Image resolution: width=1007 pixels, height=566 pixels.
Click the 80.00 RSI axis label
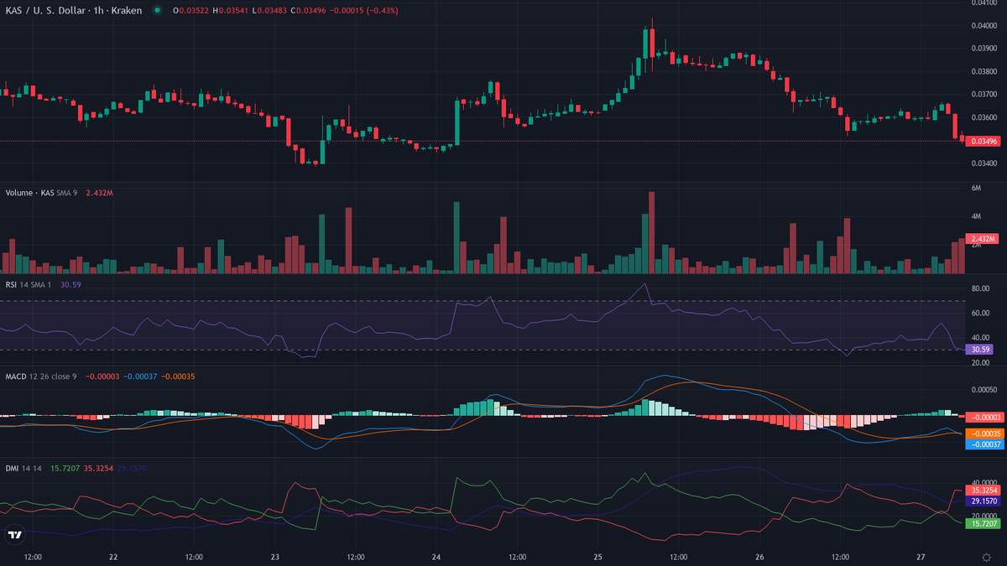pyautogui.click(x=979, y=288)
